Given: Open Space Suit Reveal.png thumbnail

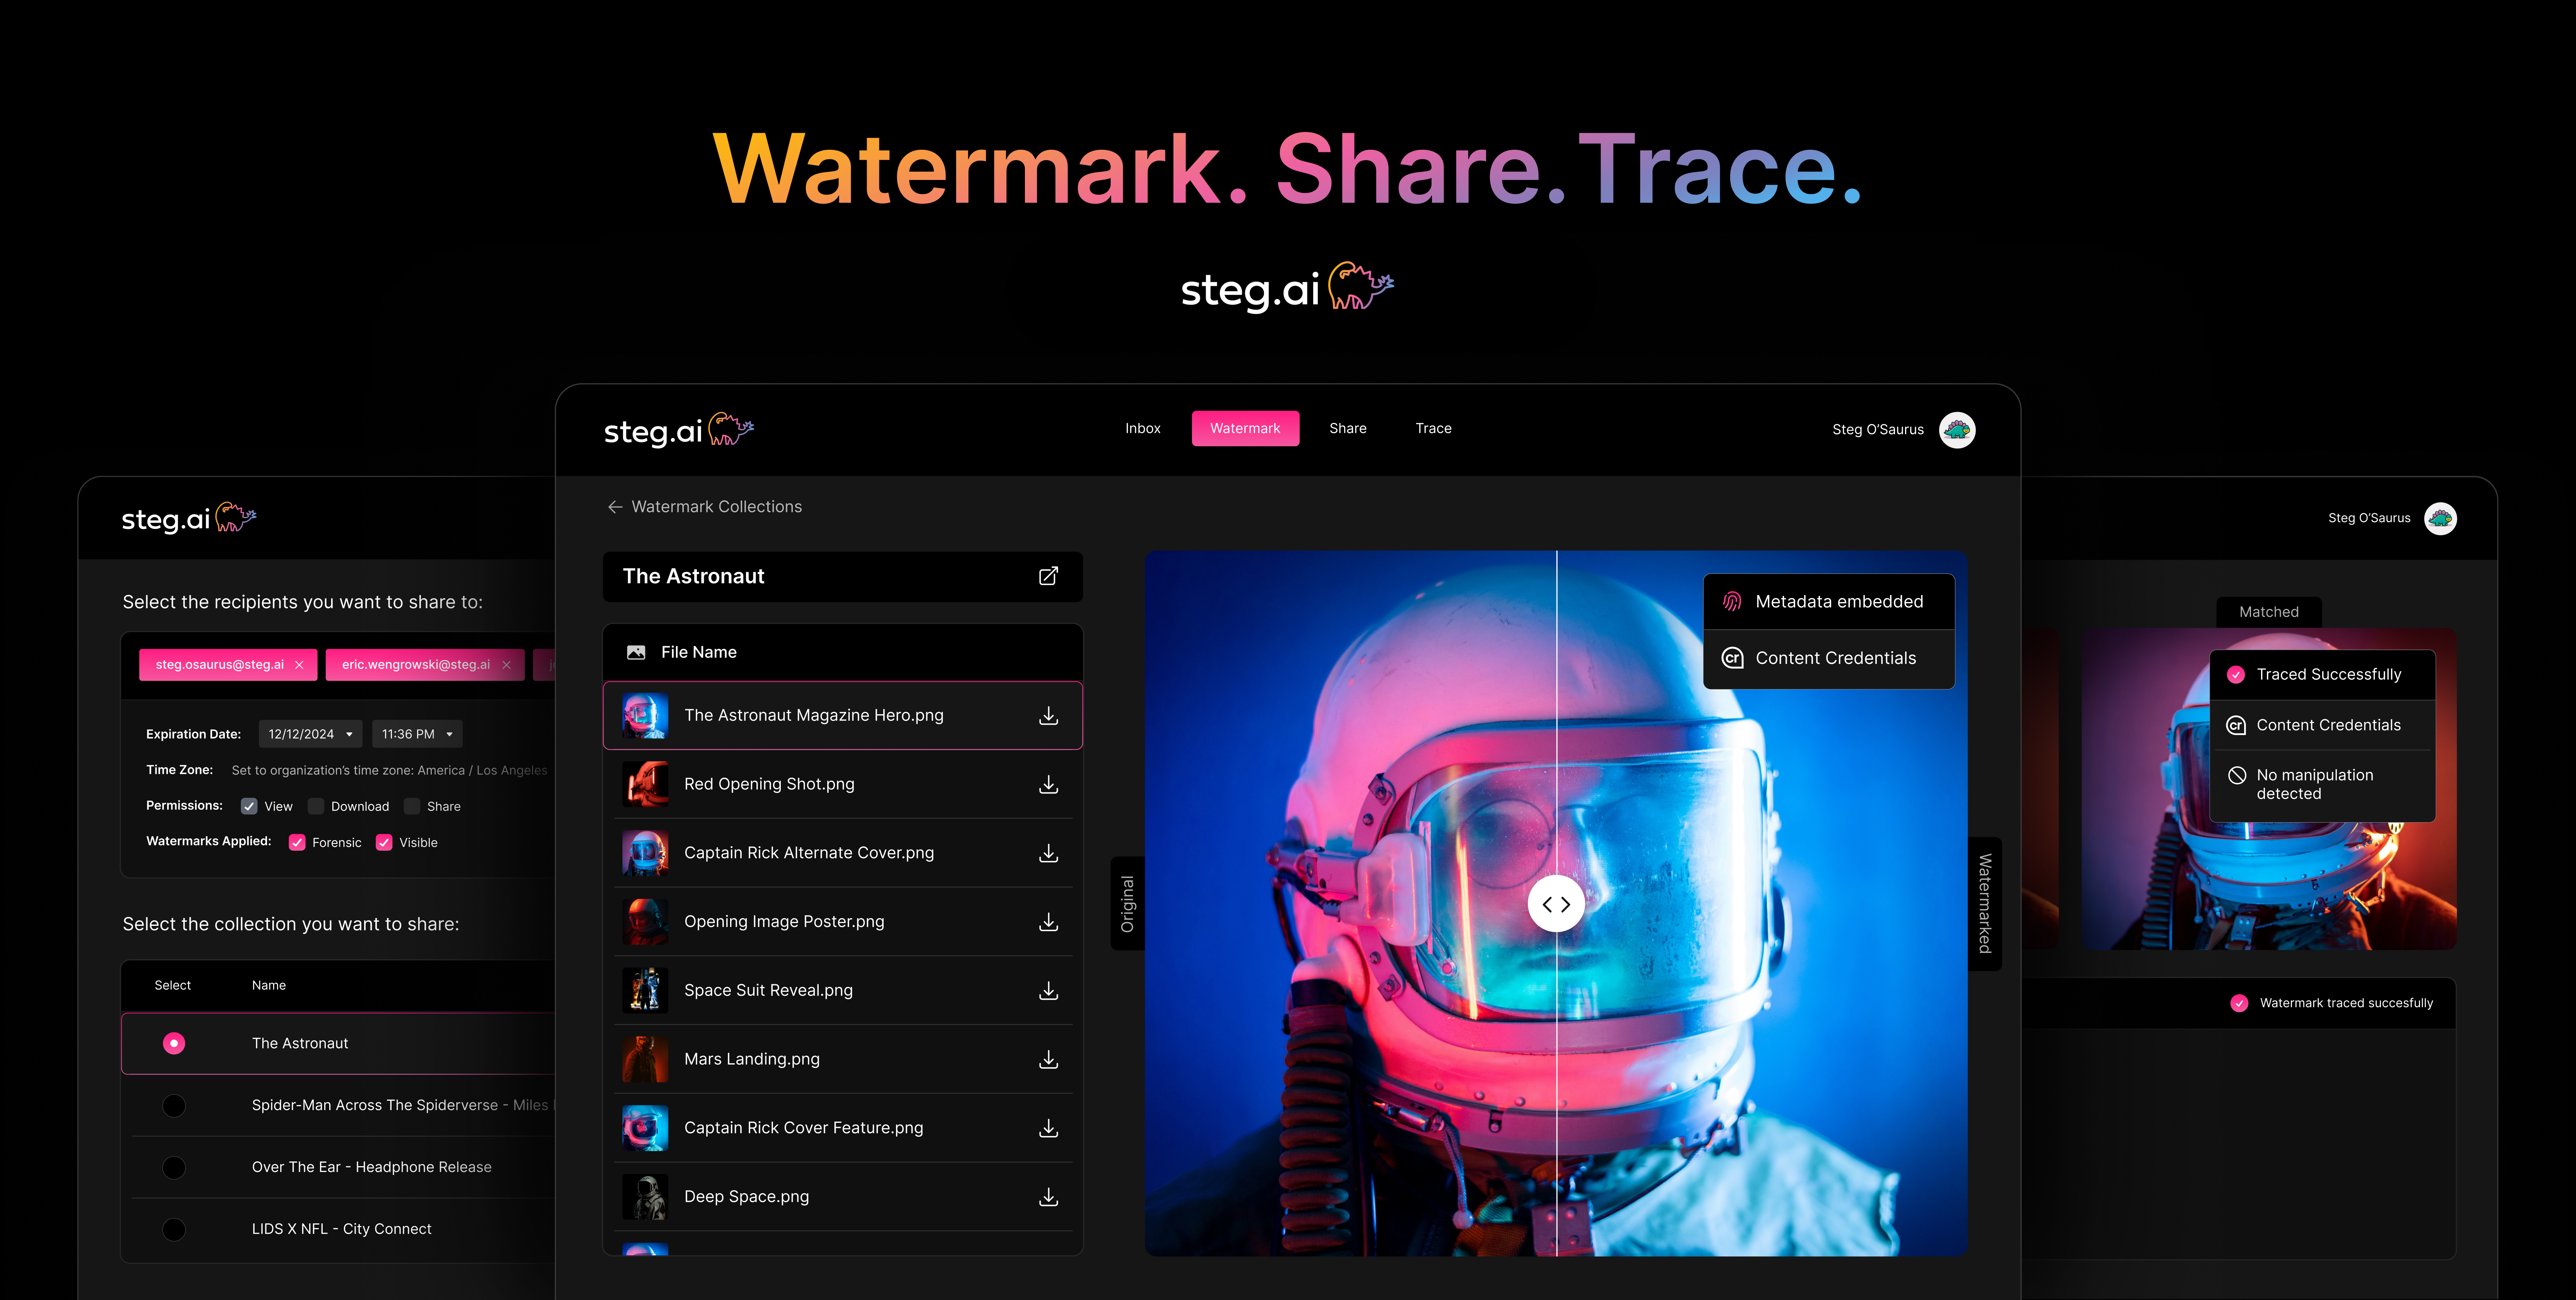Looking at the screenshot, I should click(x=645, y=991).
